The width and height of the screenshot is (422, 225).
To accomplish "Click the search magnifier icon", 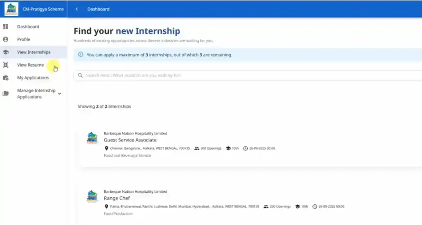I will coord(80,75).
